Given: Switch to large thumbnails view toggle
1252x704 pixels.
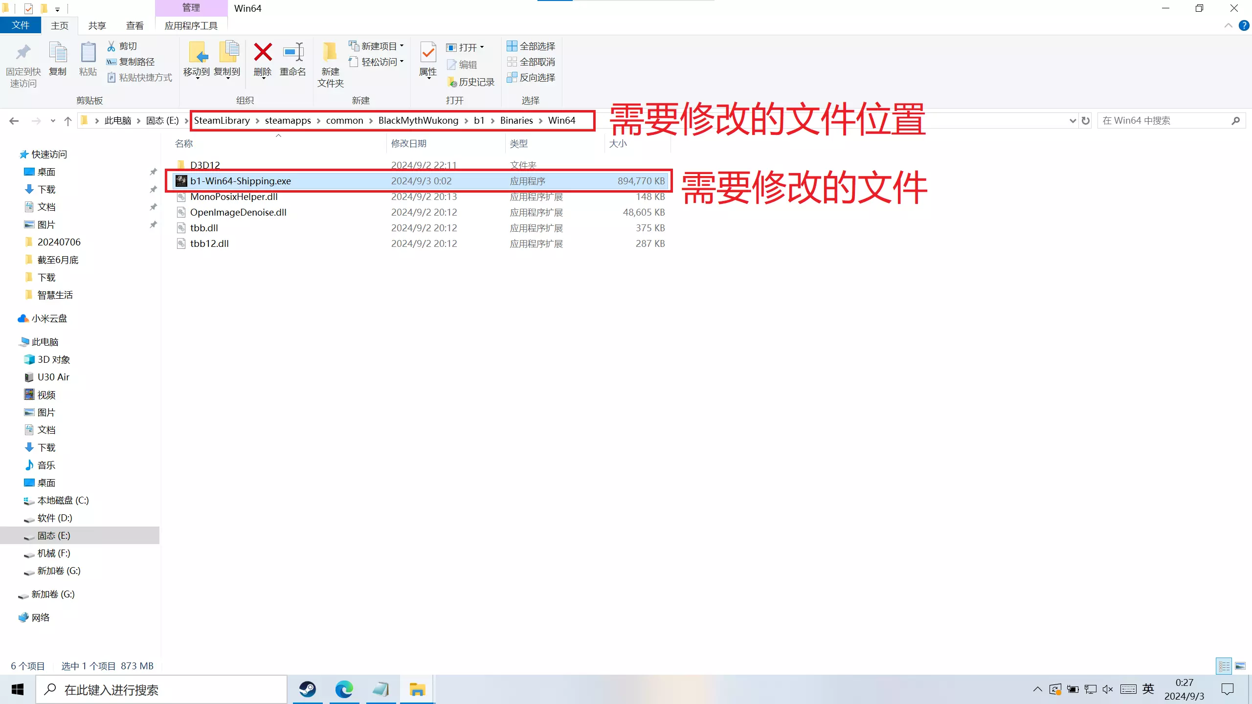Looking at the screenshot, I should tap(1240, 666).
